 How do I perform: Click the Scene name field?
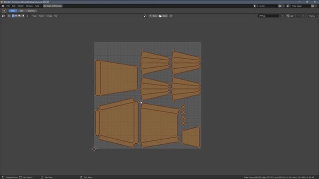pos(268,6)
